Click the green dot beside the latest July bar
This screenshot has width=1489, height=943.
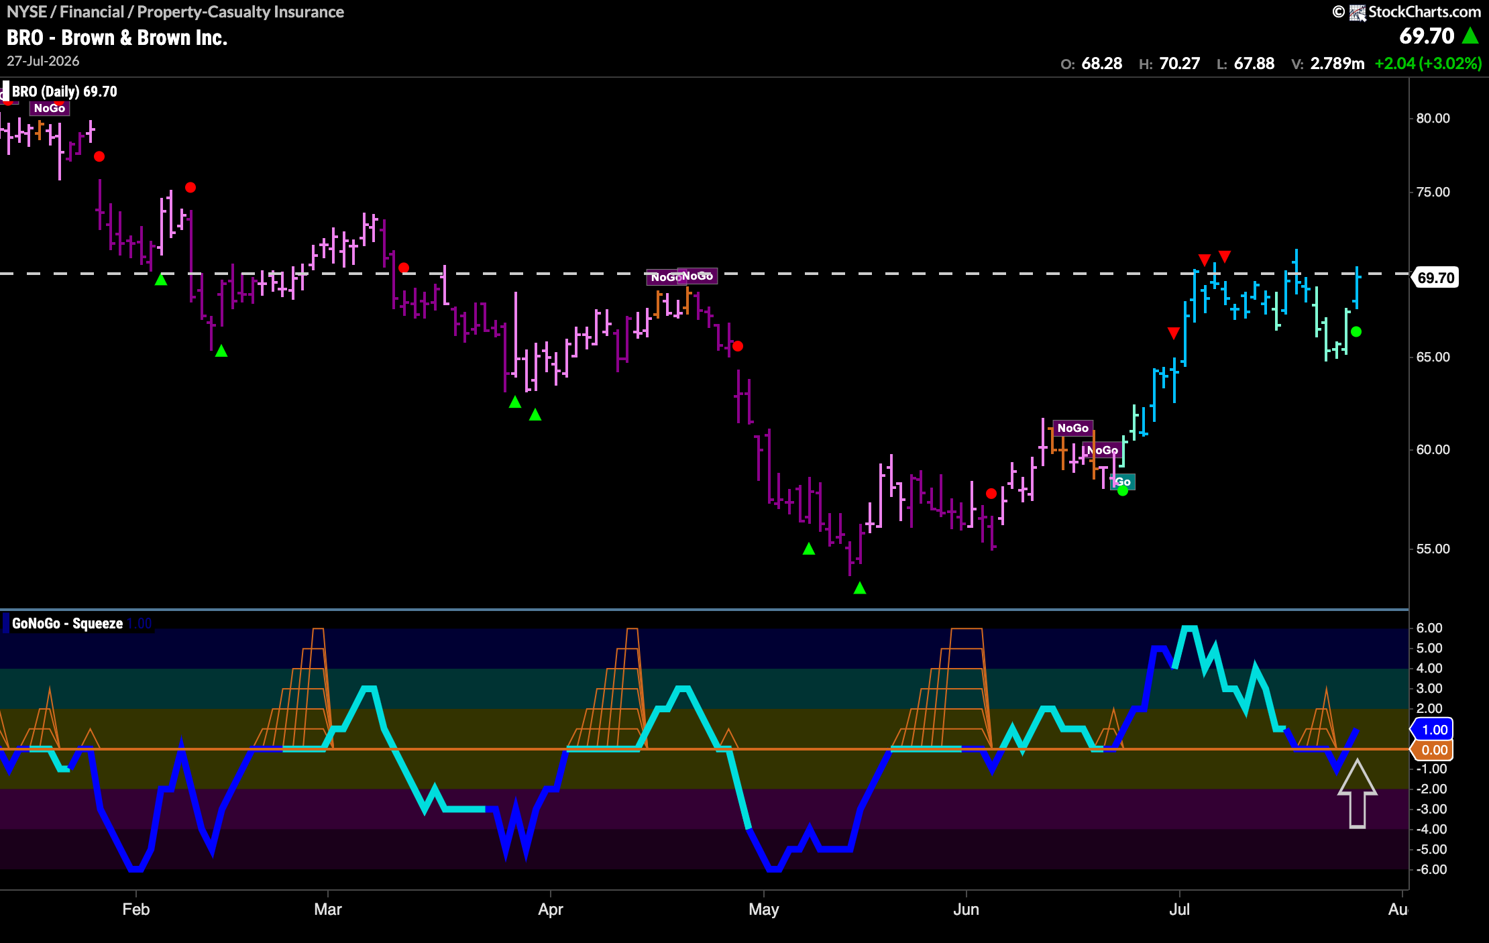1356,332
